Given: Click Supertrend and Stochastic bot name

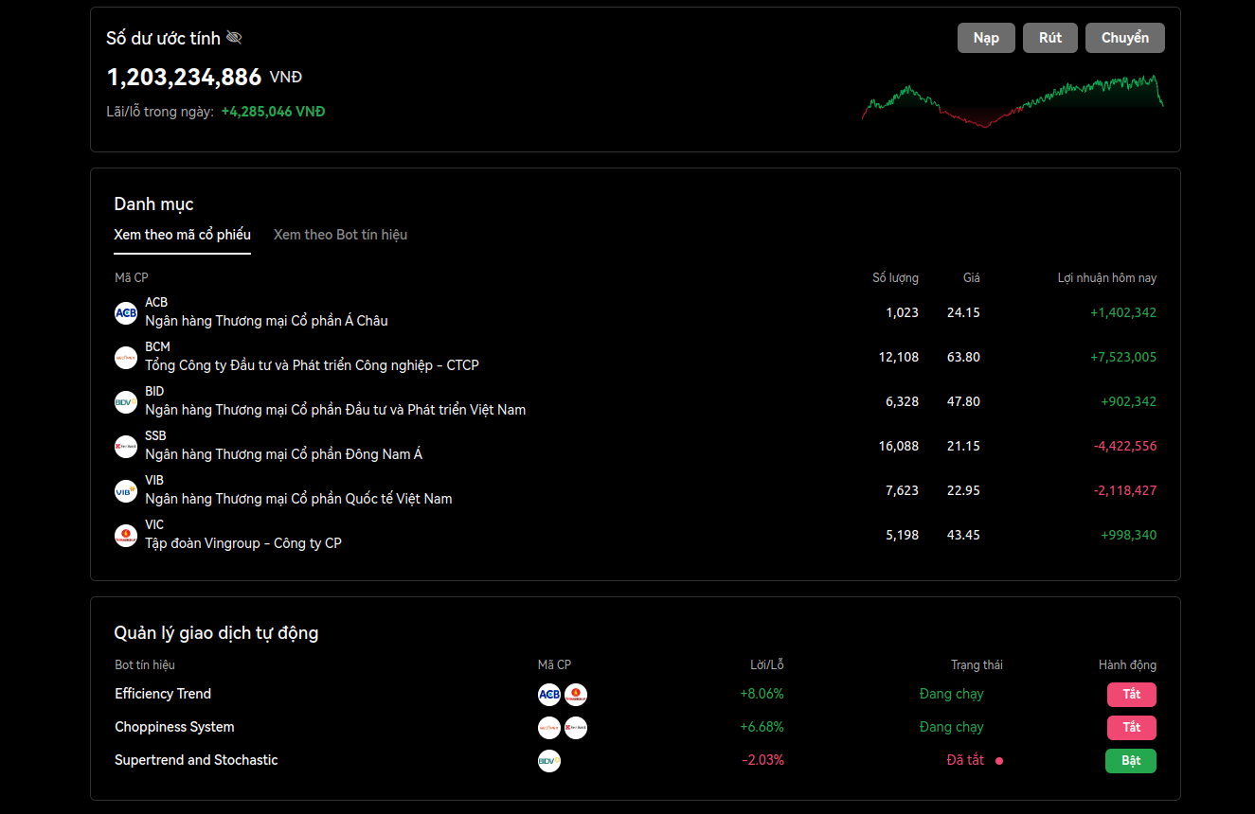Looking at the screenshot, I should click(x=196, y=760).
